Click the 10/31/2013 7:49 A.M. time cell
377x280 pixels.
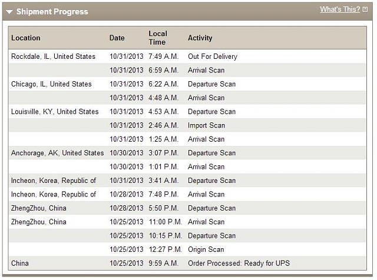point(164,56)
